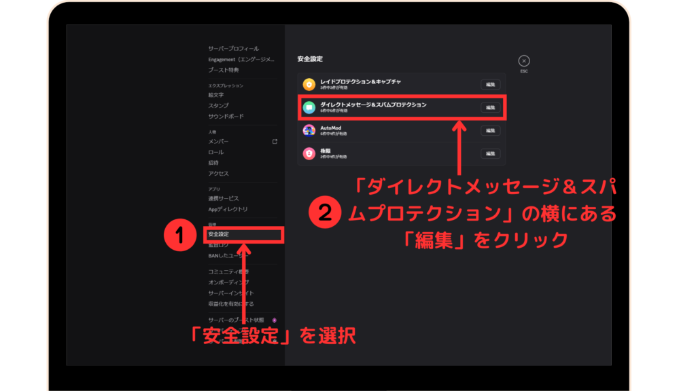Click the green chat bubble ダイレクトメッセージ icon
Viewport: 696px width, 391px height.
pyautogui.click(x=309, y=107)
